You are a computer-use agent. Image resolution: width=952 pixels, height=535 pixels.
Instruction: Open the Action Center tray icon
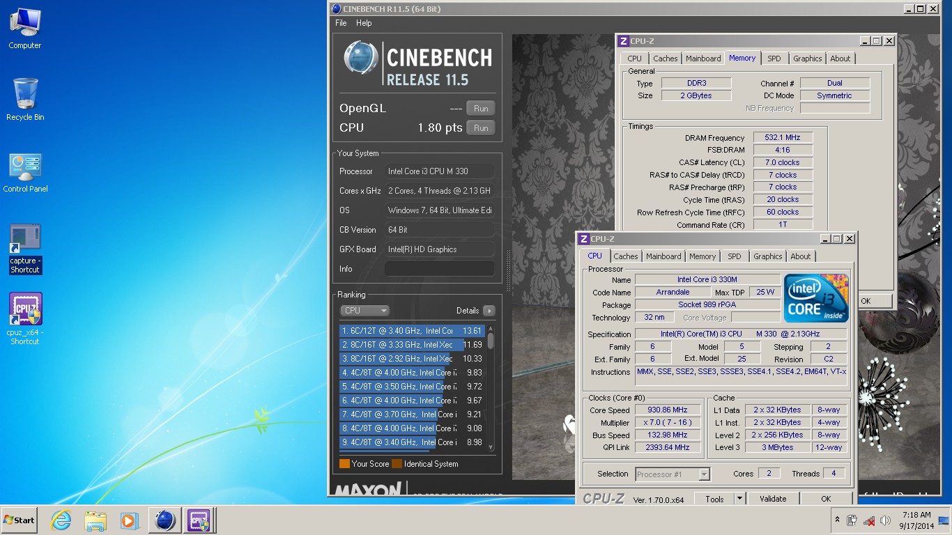(x=852, y=520)
